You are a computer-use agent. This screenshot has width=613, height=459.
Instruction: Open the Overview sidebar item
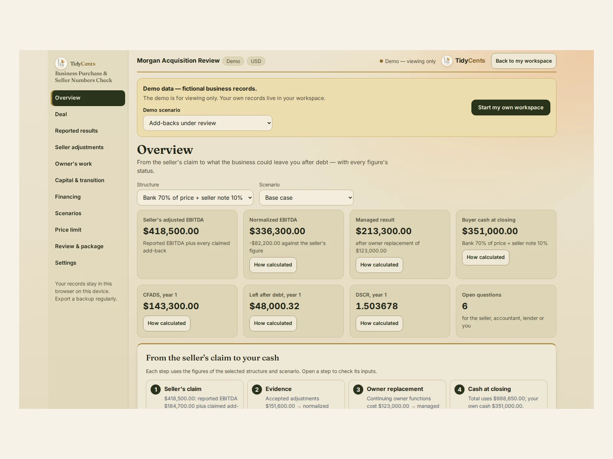(88, 98)
